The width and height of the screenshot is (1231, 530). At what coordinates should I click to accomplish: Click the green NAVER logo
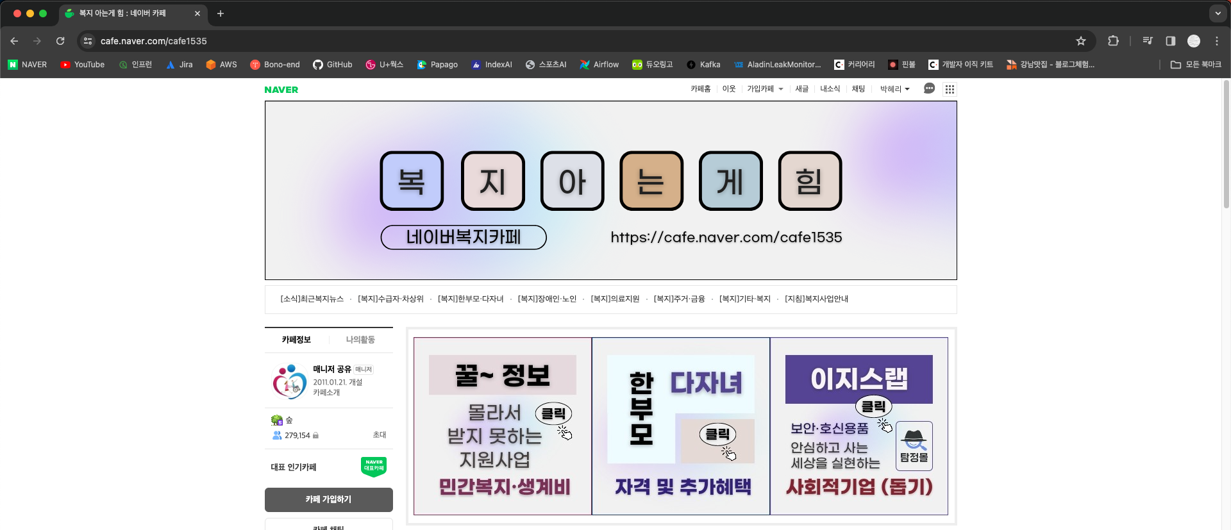(x=281, y=90)
